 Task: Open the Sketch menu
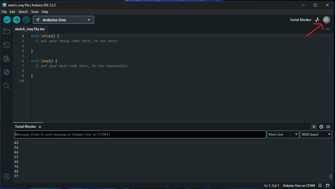coord(23,12)
